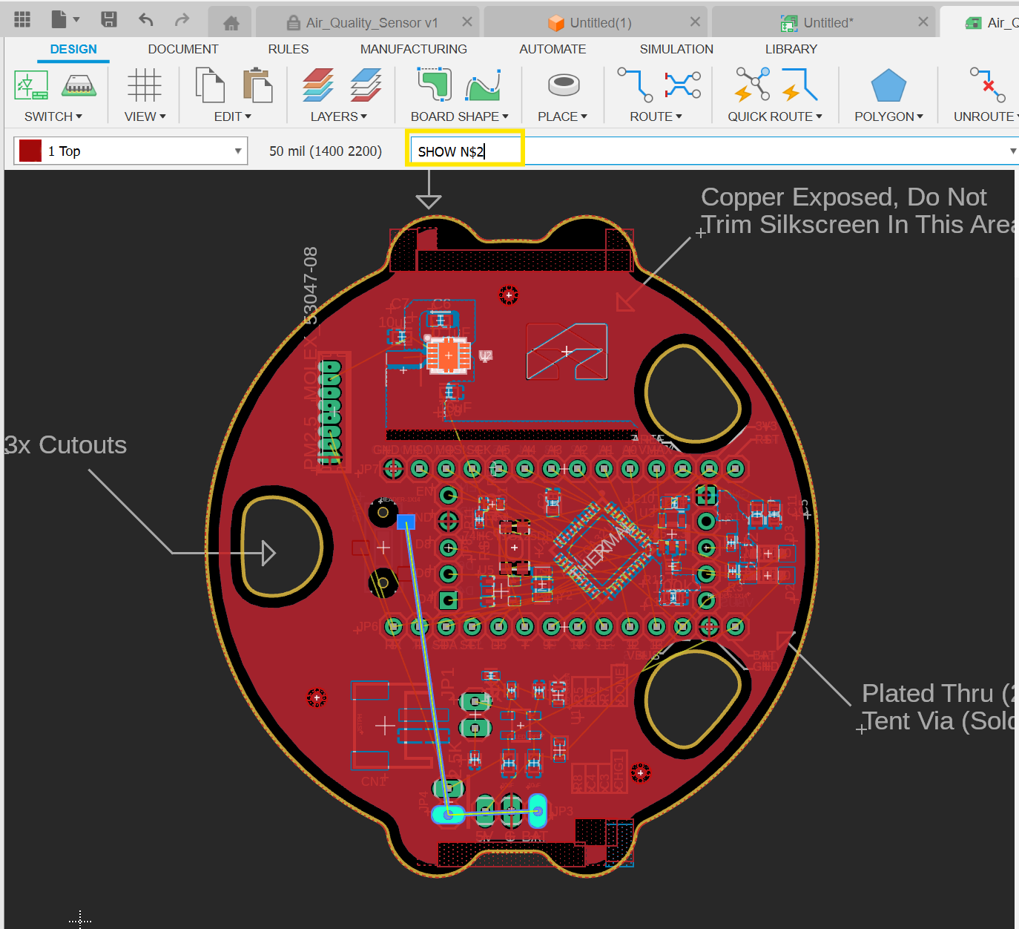Screen dimensions: 1019x929
Task: Open the '1 Top' layer dropdown
Action: click(x=237, y=151)
